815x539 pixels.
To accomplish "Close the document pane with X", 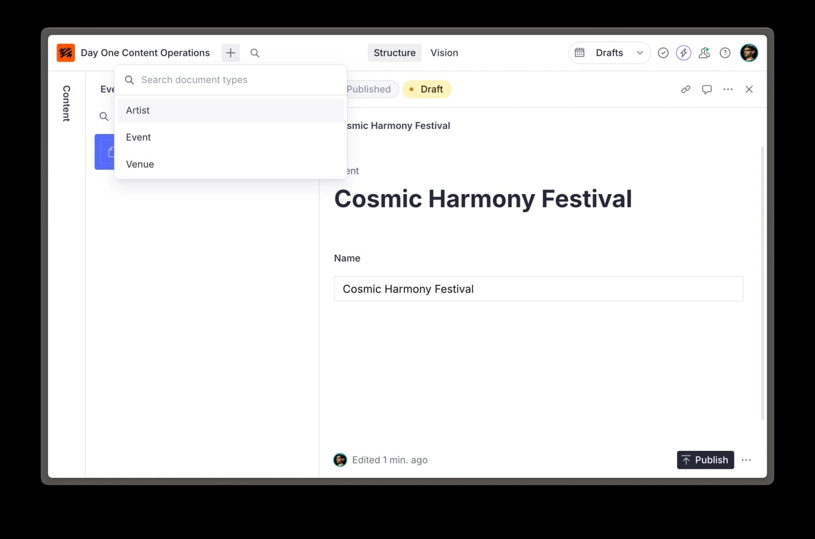I will tap(749, 89).
